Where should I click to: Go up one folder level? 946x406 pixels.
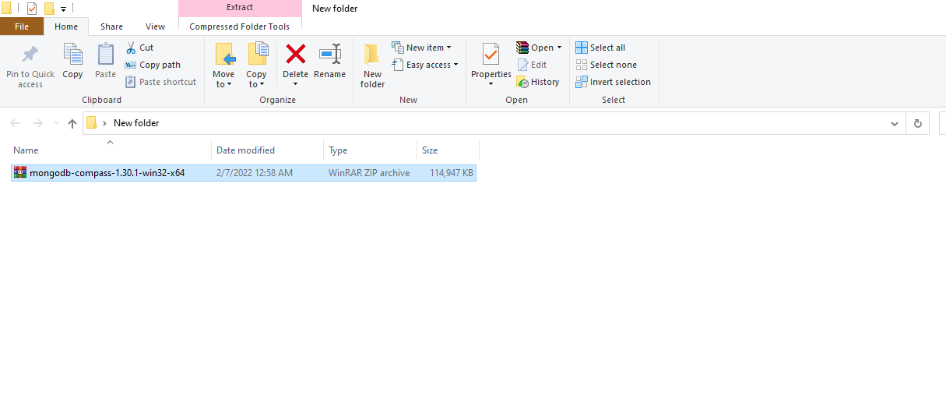pyautogui.click(x=72, y=123)
